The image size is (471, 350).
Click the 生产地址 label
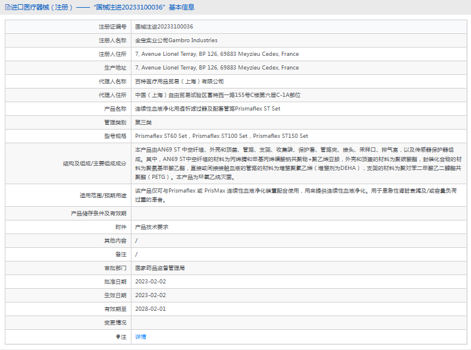click(x=115, y=68)
